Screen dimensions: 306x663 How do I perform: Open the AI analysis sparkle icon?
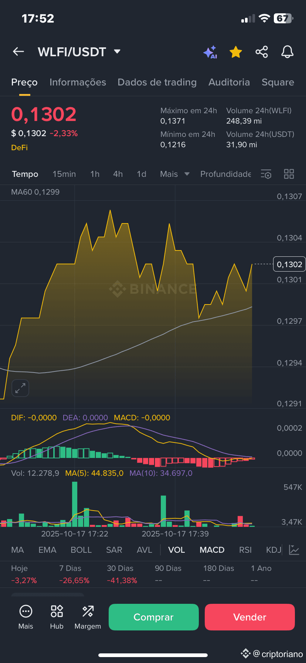click(210, 52)
